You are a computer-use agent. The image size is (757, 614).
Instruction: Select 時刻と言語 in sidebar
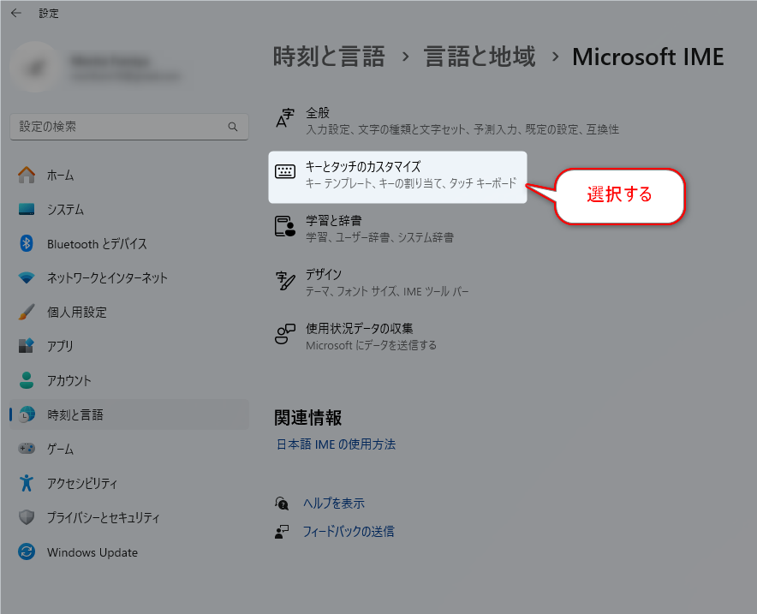(129, 414)
